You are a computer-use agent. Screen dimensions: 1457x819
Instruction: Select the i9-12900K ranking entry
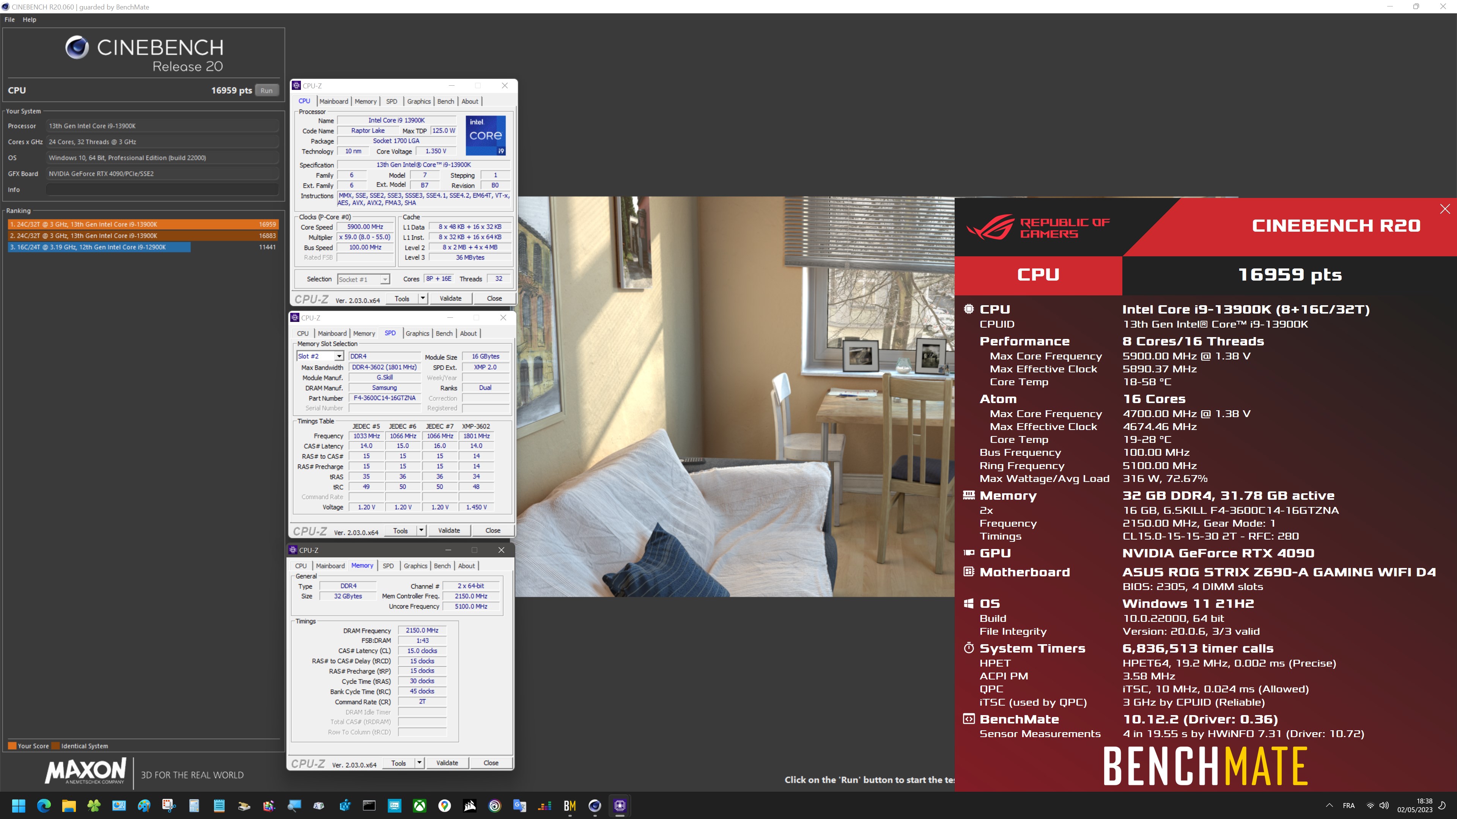tap(143, 247)
